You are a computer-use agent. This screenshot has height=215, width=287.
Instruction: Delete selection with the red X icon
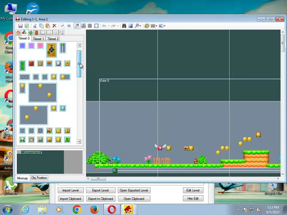pos(54,26)
